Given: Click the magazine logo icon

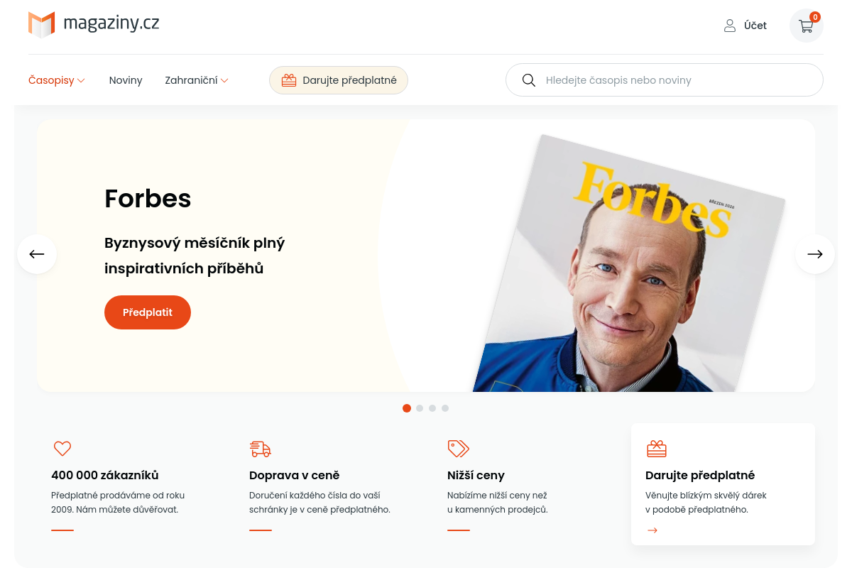Looking at the screenshot, I should point(41,24).
